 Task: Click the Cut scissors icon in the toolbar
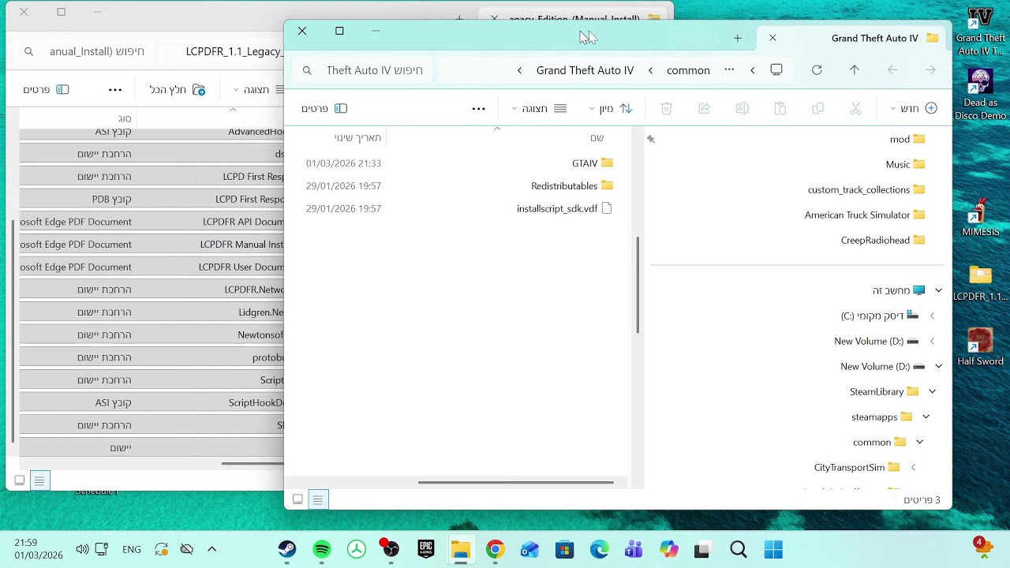[x=855, y=109]
